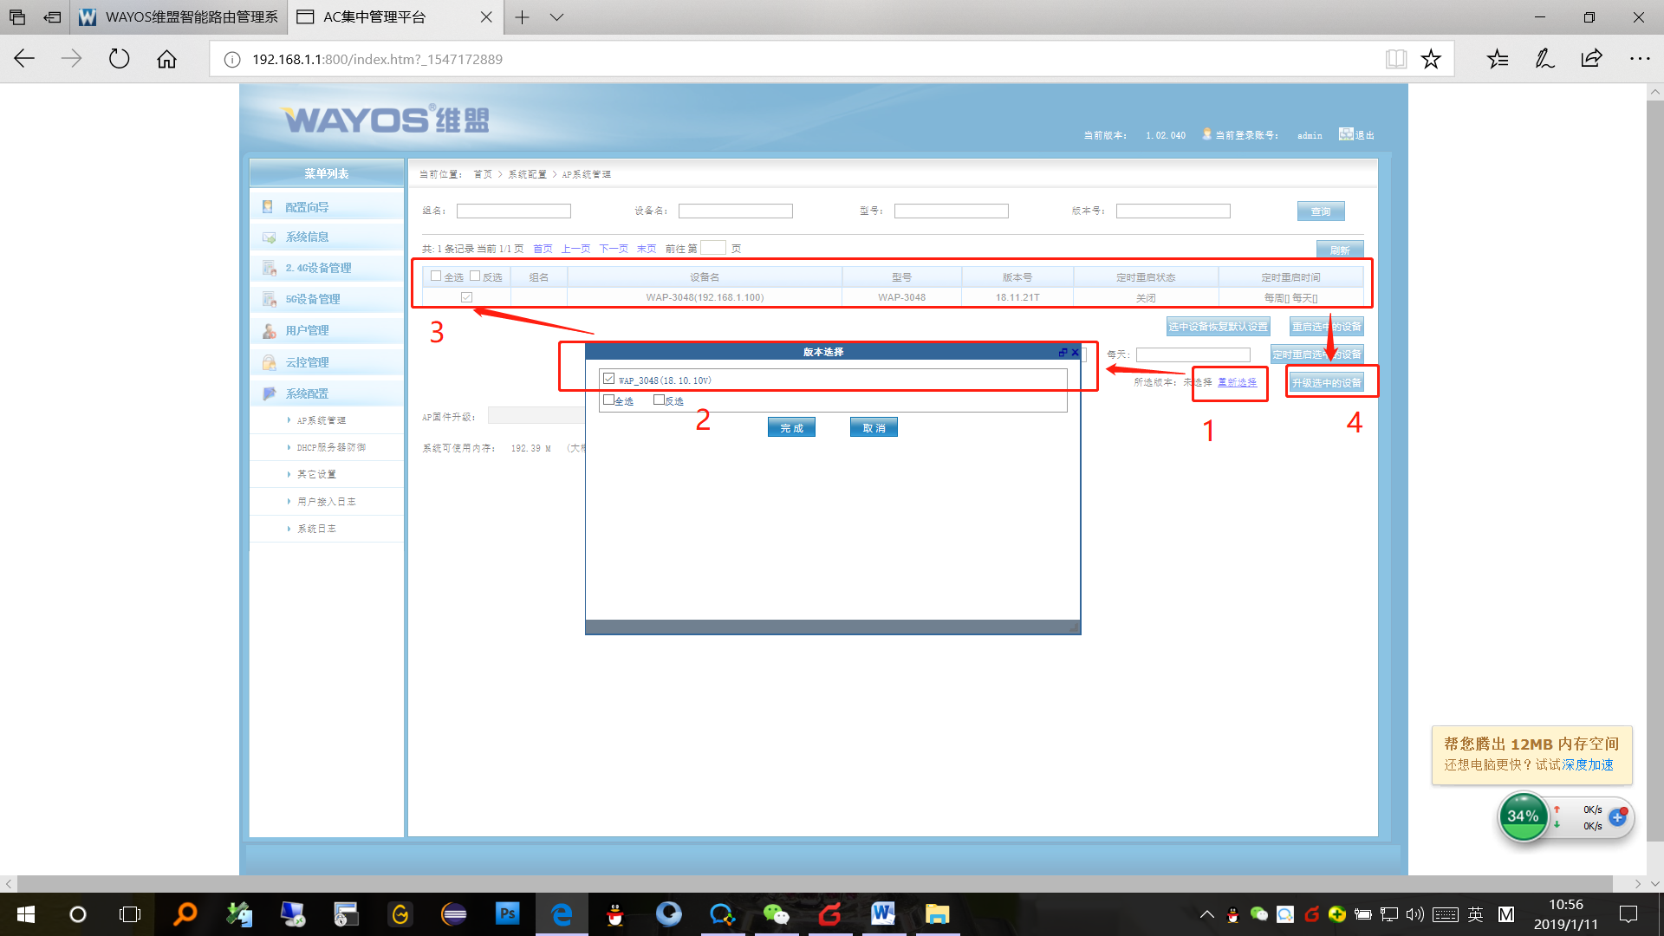Click the 退出 logout link
Screen dimensions: 1664x936
(x=1365, y=135)
